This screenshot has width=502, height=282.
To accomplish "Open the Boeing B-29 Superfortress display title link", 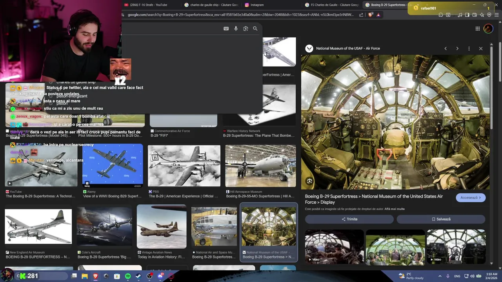I will pos(374,199).
